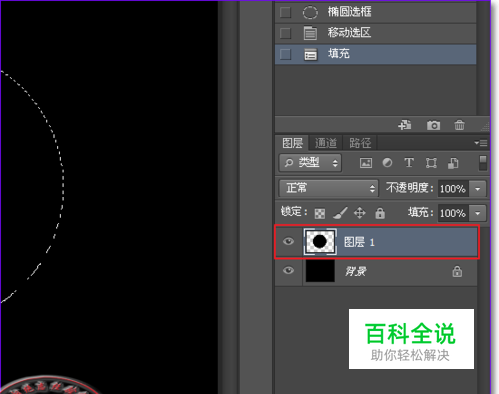This screenshot has height=394, width=499.
Task: Filter layers by type T icon
Action: pyautogui.click(x=409, y=163)
